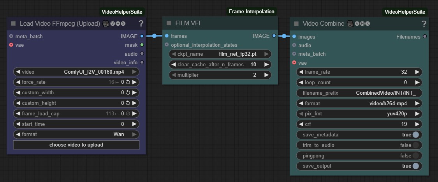Screen dimensions: 438x182
Task: Click the video_info output socket
Action: 142,62
